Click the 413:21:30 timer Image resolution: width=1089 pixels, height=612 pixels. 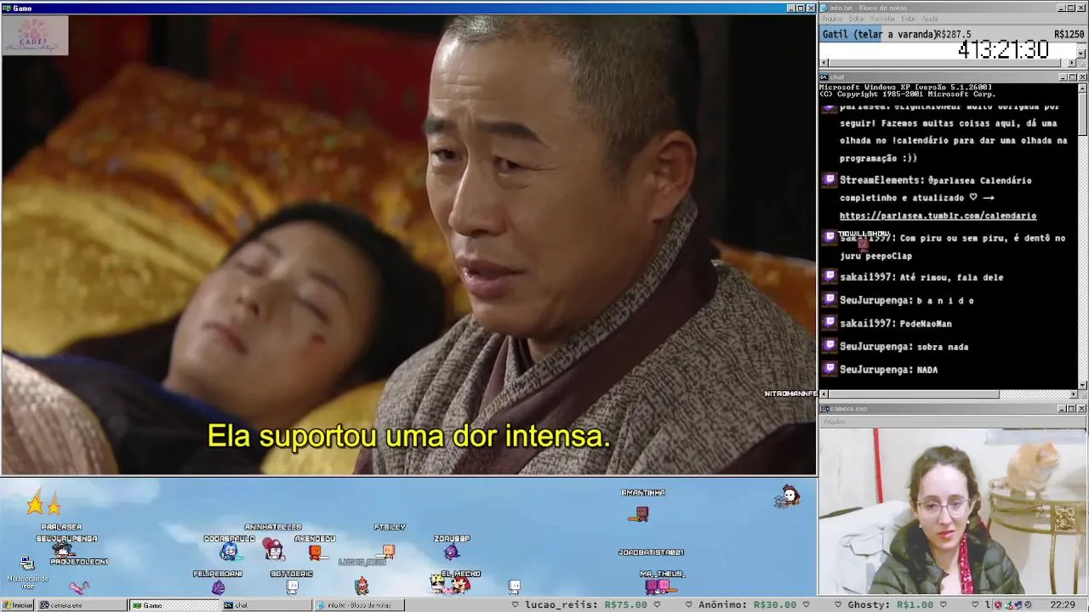point(1003,49)
